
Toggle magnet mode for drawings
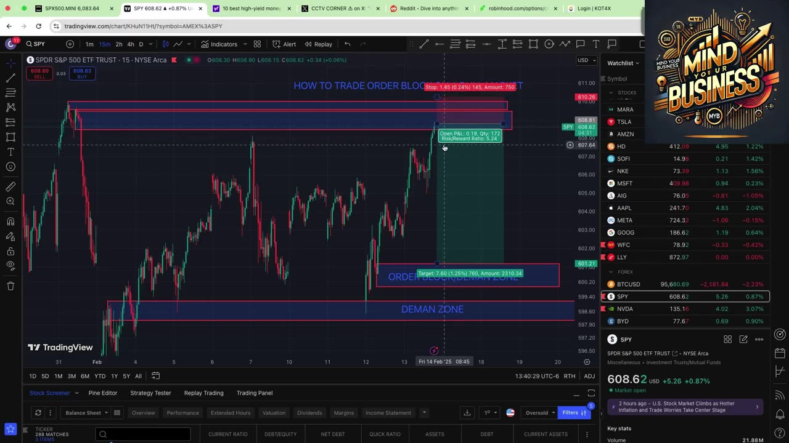(x=10, y=221)
